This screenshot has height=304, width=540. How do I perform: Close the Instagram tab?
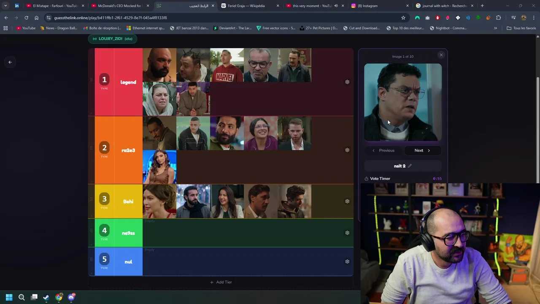click(407, 6)
